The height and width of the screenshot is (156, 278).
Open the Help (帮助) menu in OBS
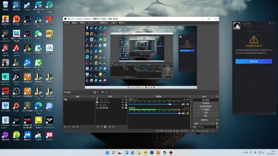click(122, 23)
